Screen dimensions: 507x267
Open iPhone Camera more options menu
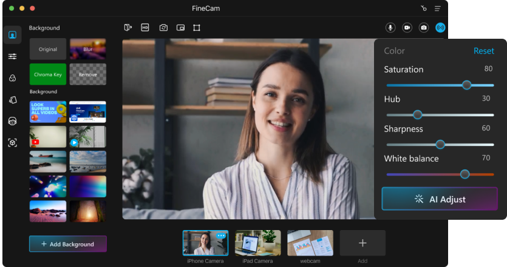pyautogui.click(x=221, y=236)
